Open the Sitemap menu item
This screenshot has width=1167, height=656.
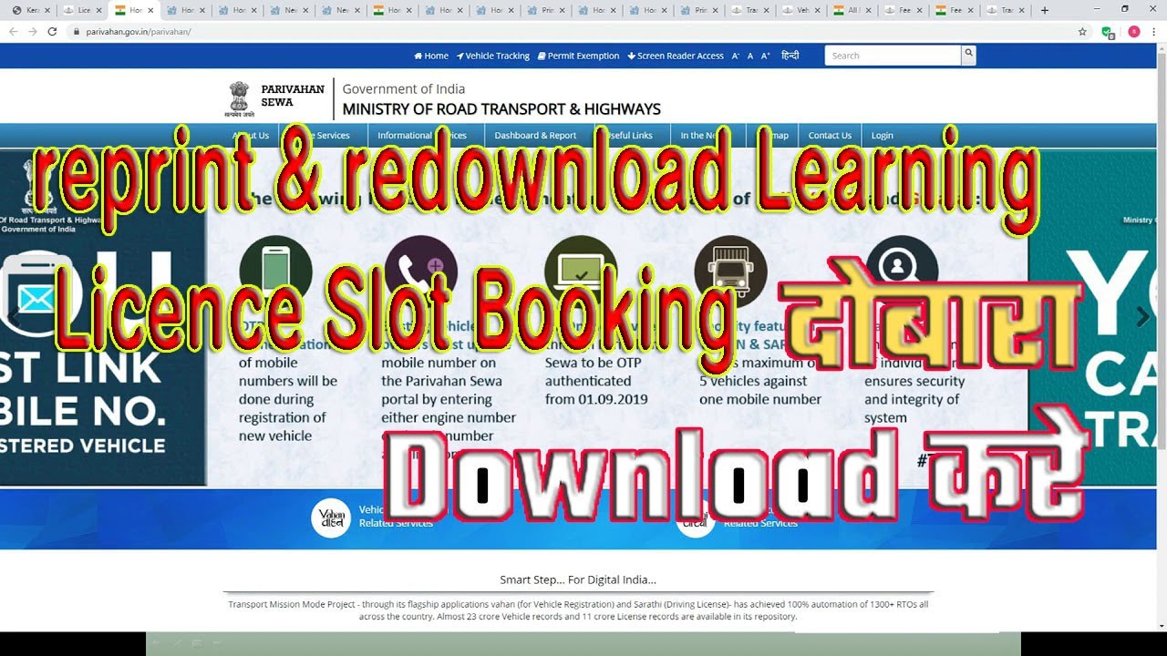[773, 135]
